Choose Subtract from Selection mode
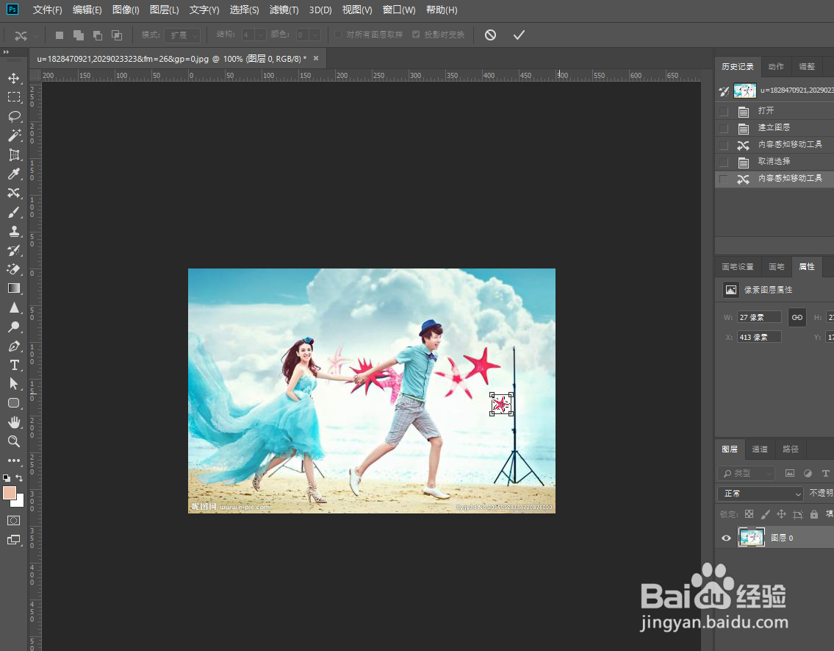 [98, 35]
